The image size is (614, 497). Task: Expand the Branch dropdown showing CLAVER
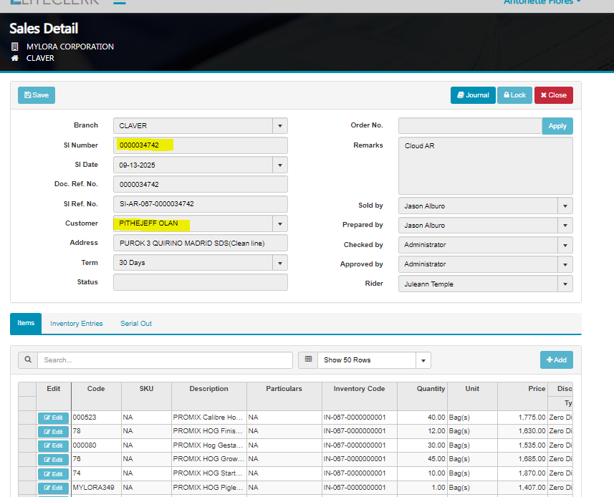coord(279,126)
